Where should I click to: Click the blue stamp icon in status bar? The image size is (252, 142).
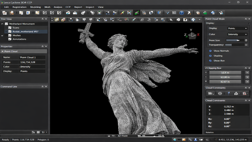196,140
